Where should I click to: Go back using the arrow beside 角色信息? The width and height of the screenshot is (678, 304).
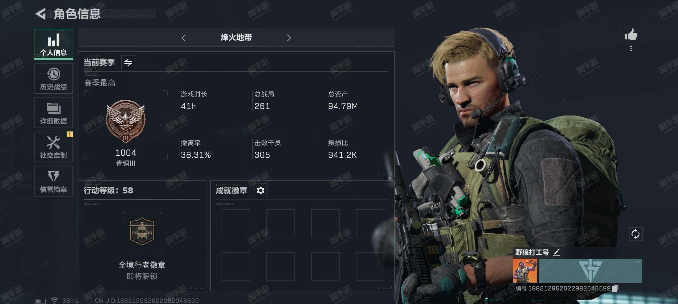click(x=41, y=14)
